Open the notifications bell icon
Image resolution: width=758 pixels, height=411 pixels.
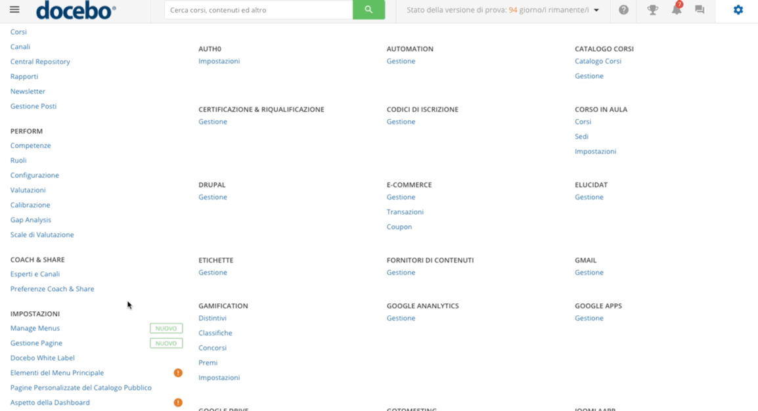(677, 10)
